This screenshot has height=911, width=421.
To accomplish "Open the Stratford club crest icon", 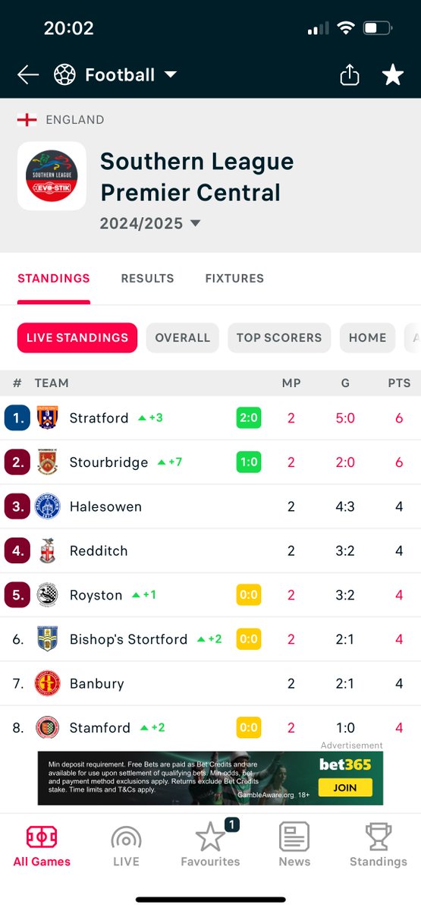I will coord(47,418).
